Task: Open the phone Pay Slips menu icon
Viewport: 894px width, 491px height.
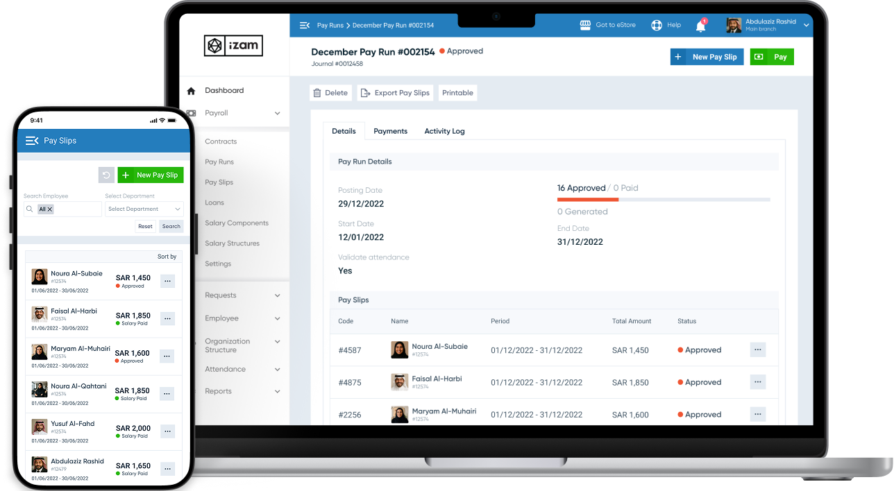Action: click(x=31, y=141)
